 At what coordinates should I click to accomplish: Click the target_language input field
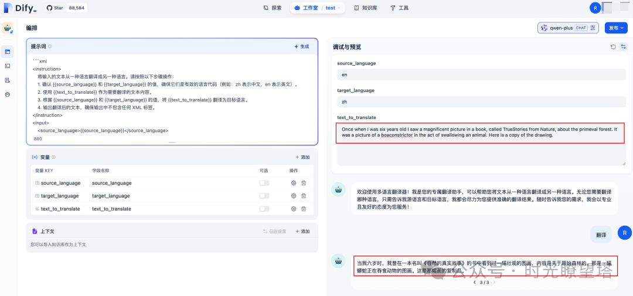[x=481, y=102]
